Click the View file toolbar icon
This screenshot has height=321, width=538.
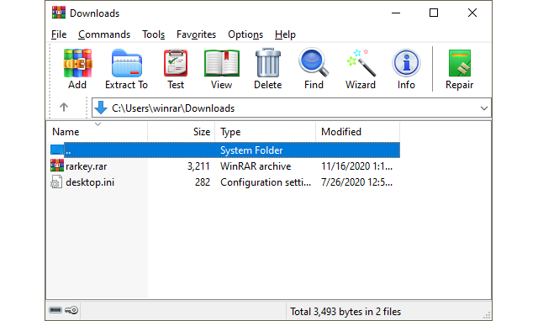click(x=222, y=64)
